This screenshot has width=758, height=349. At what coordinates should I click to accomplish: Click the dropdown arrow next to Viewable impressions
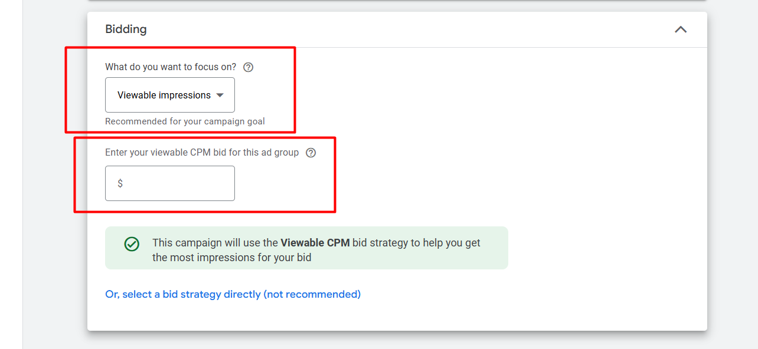(x=220, y=95)
